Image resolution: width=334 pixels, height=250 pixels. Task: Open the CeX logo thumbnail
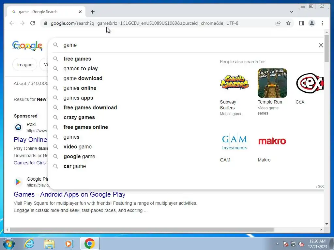tap(310, 83)
